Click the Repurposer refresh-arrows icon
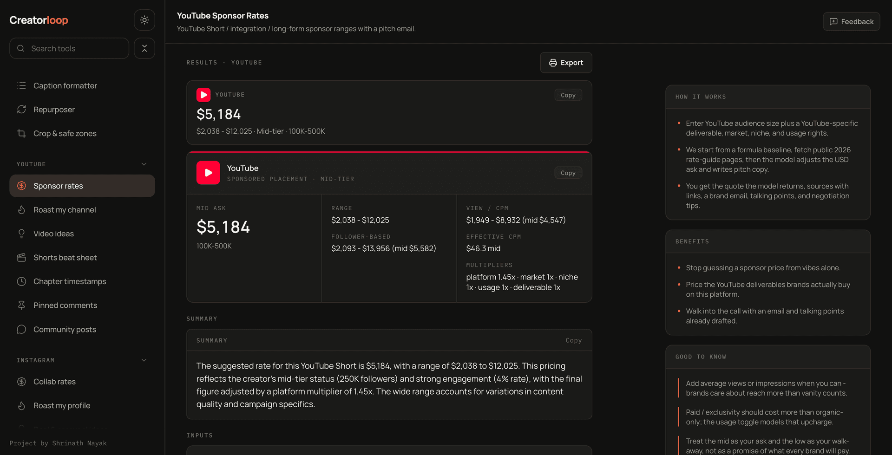The height and width of the screenshot is (455, 892). tap(21, 110)
